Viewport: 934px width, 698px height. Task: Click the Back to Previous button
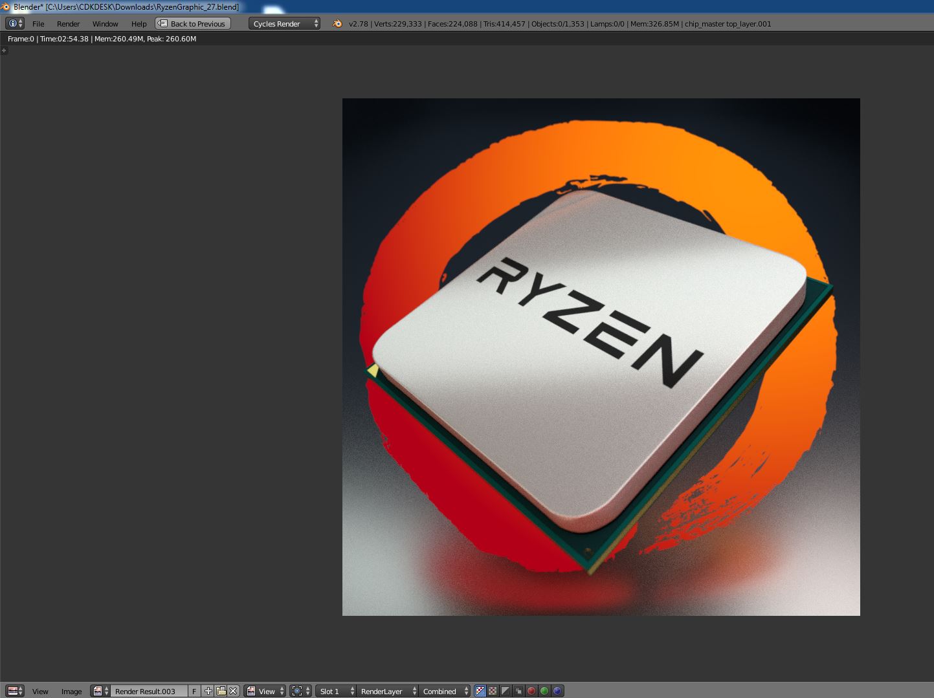(x=193, y=23)
